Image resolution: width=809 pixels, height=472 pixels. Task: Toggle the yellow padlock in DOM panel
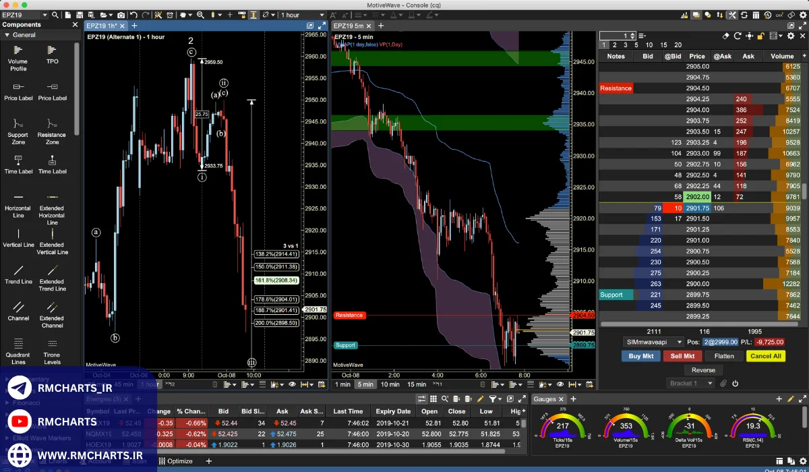(760, 36)
